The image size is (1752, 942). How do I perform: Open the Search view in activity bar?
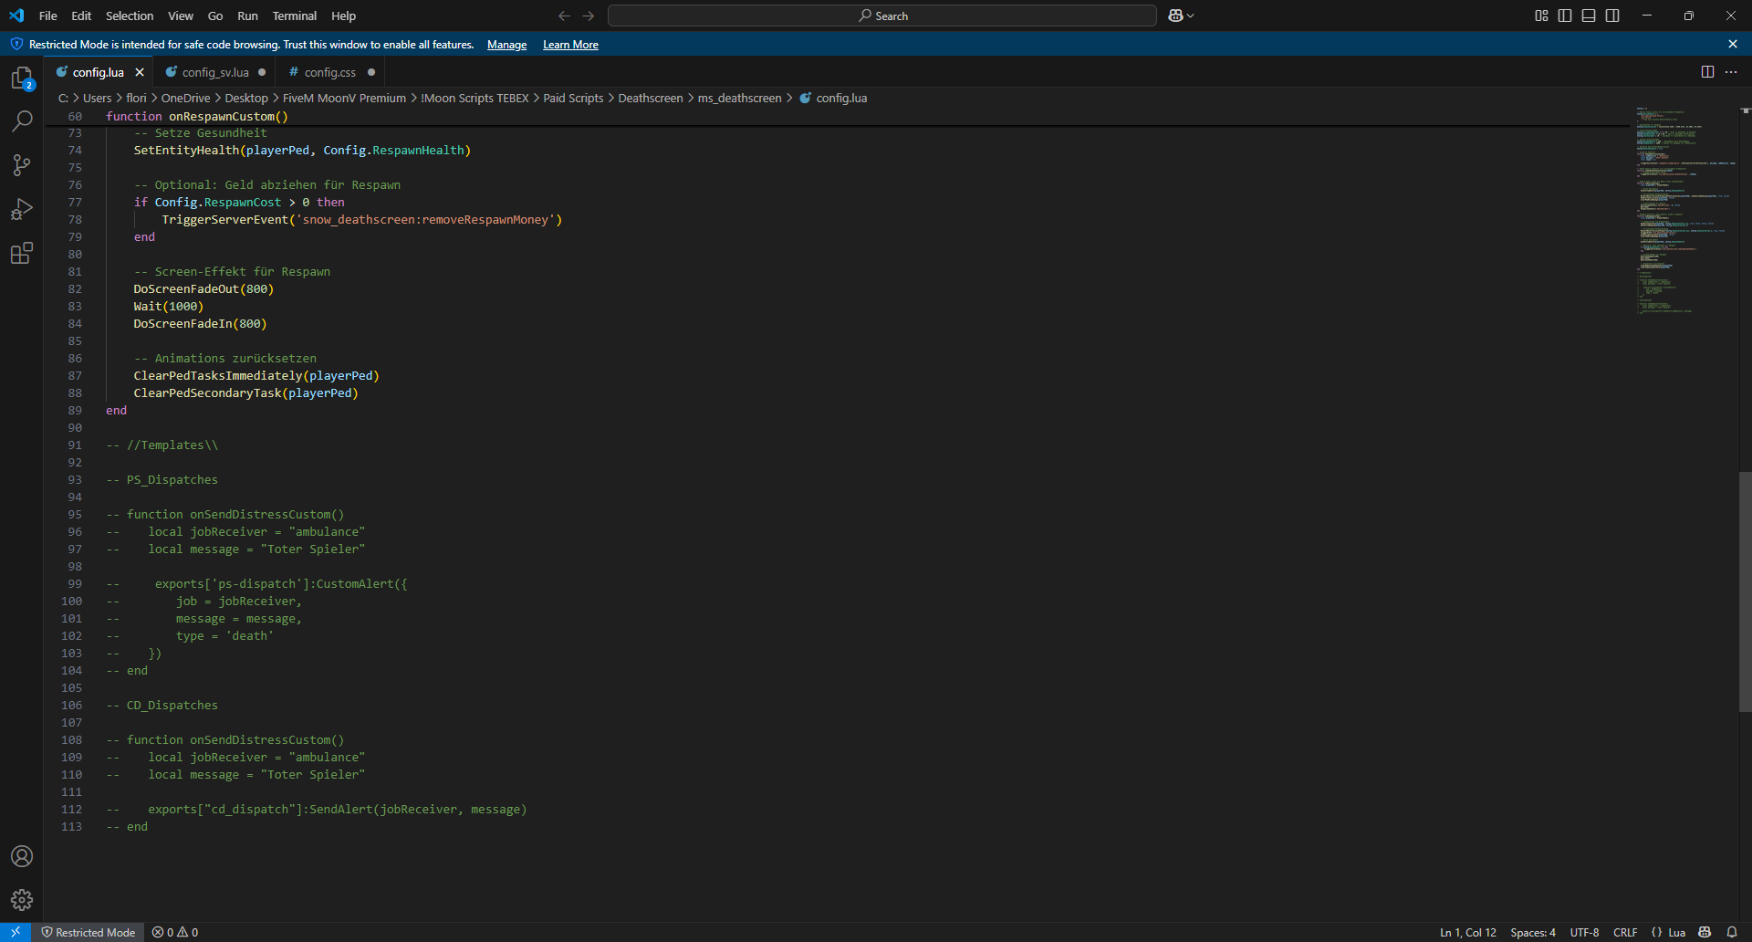(22, 121)
